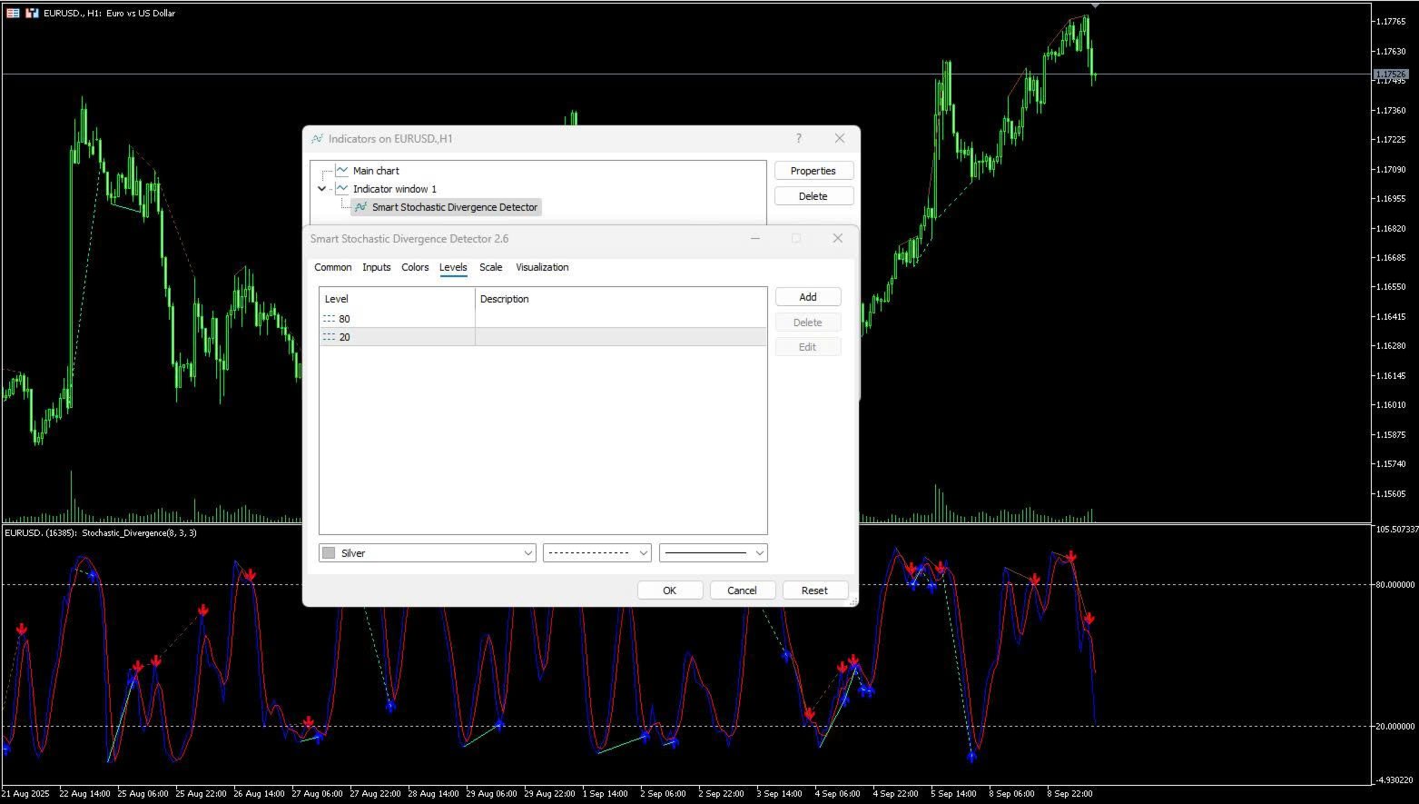The image size is (1419, 804).
Task: Click the empty Description cell of level 80
Action: (x=621, y=319)
